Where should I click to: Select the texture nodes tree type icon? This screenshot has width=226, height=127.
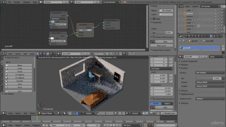click(x=44, y=54)
